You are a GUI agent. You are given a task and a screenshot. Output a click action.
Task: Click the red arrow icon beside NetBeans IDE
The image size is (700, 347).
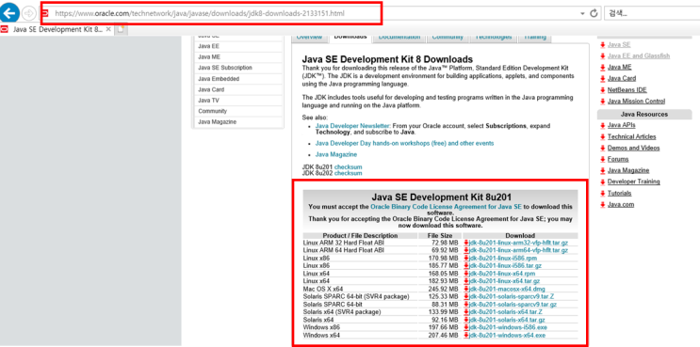click(x=603, y=90)
